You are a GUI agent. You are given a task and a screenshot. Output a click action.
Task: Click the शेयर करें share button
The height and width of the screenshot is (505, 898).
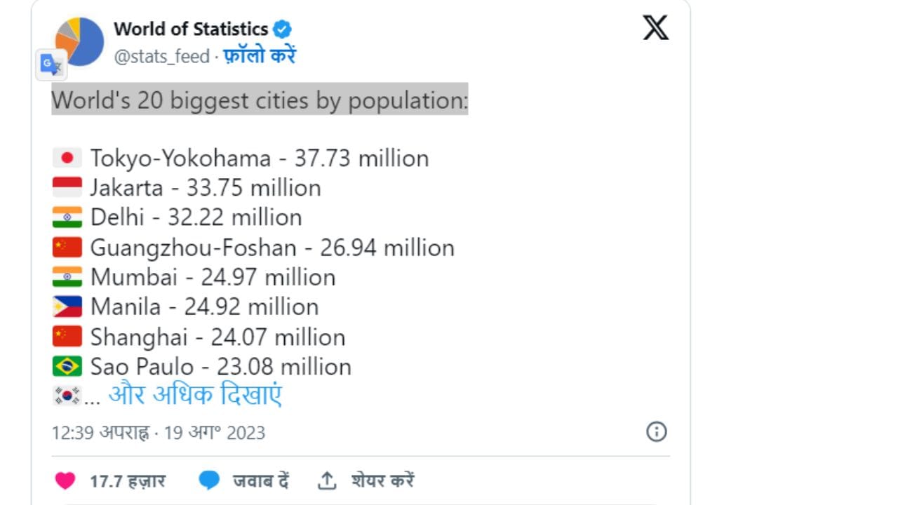pos(382,481)
